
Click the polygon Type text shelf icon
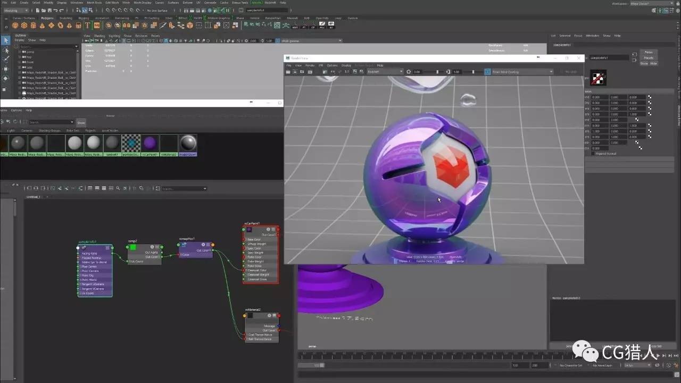point(88,25)
